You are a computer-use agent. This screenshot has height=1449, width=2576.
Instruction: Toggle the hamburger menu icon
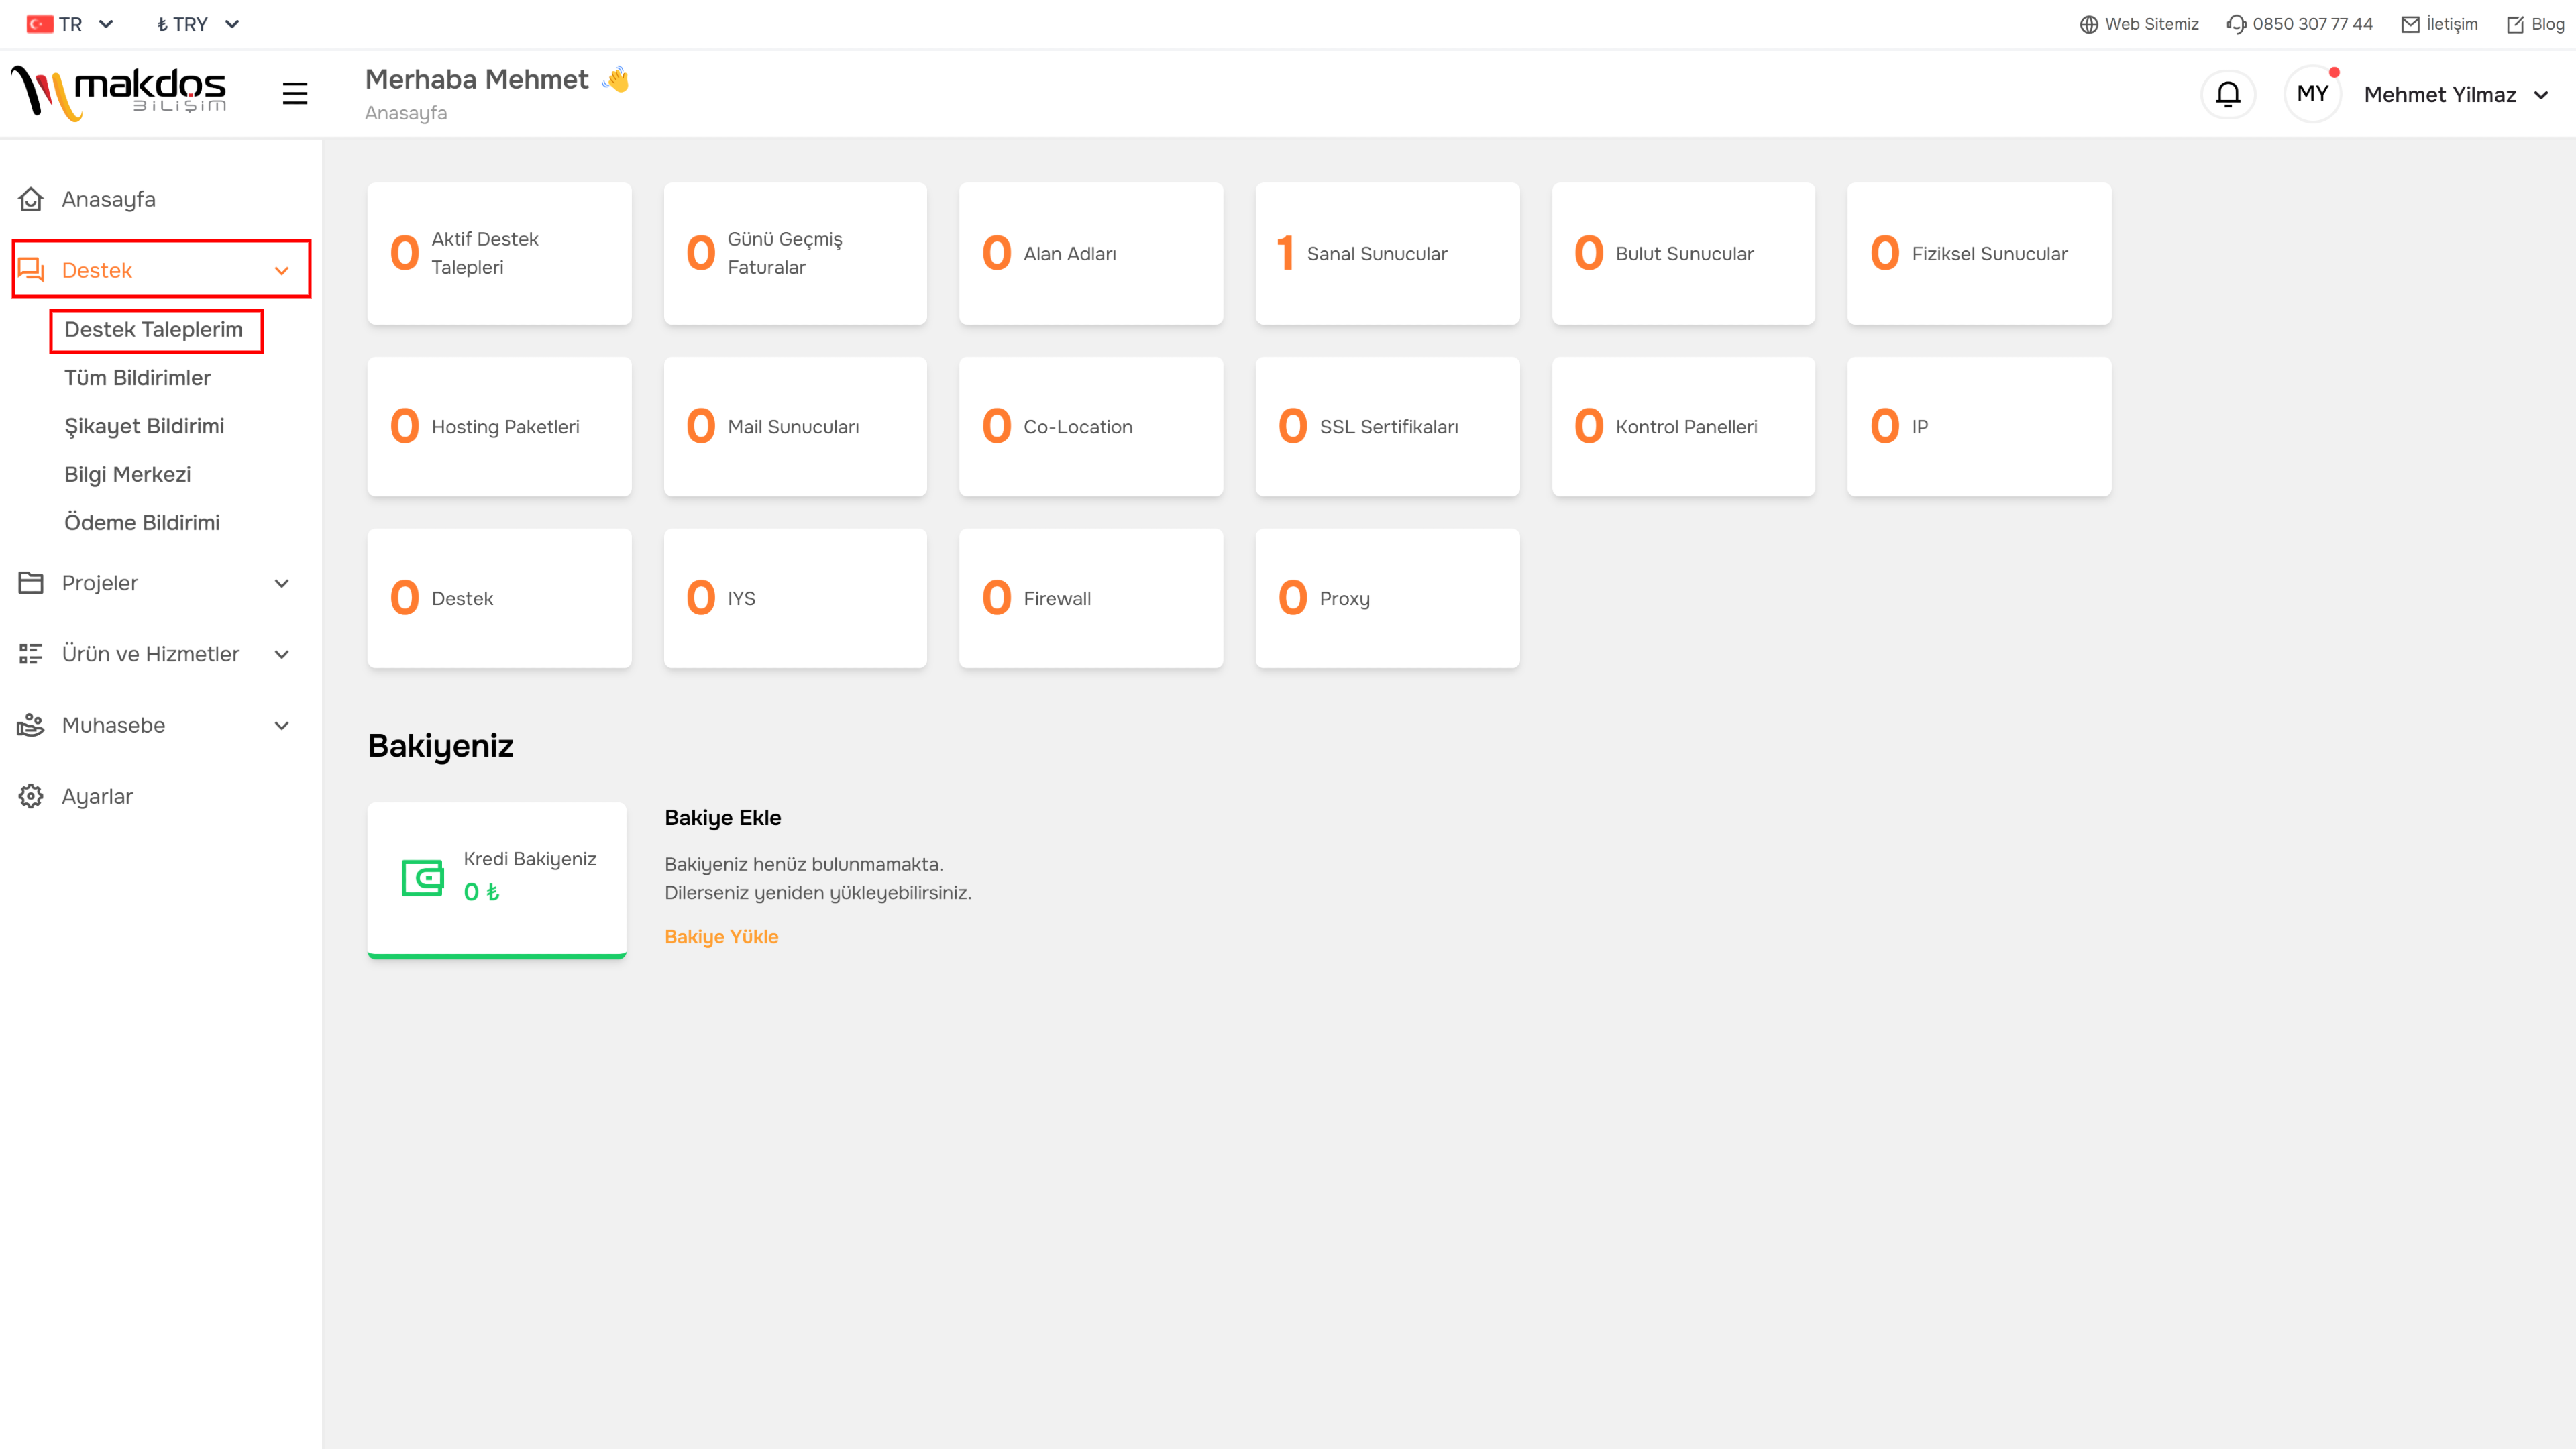click(x=295, y=93)
